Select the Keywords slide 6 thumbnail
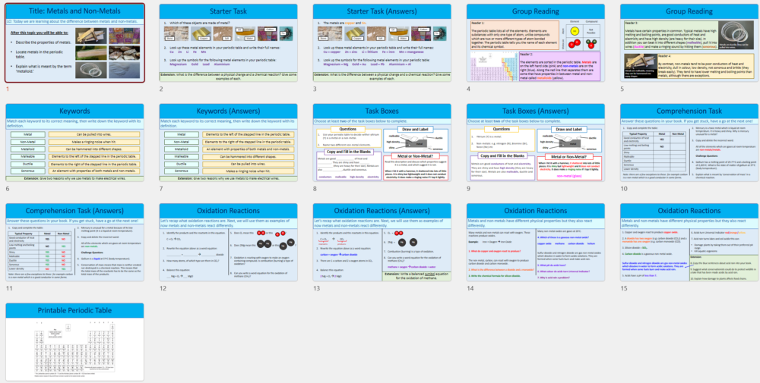This screenshot has height=383, width=760. pos(74,142)
